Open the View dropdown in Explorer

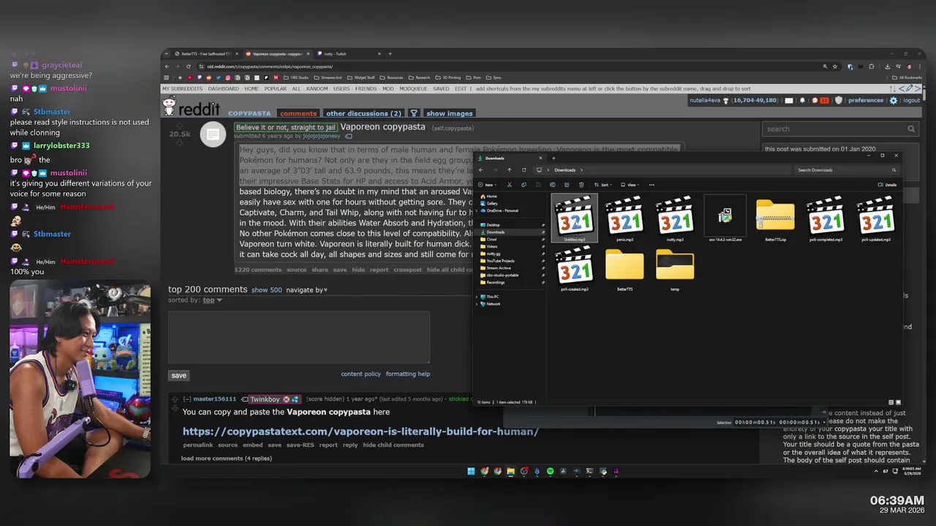point(628,185)
